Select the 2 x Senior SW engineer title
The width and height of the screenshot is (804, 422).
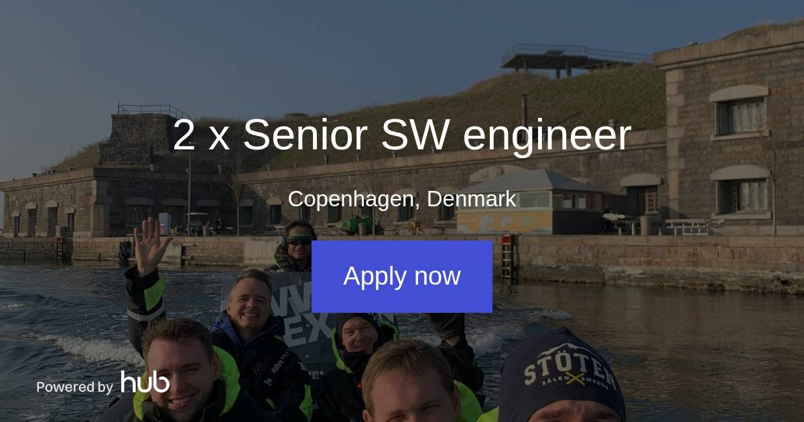pyautogui.click(x=402, y=135)
